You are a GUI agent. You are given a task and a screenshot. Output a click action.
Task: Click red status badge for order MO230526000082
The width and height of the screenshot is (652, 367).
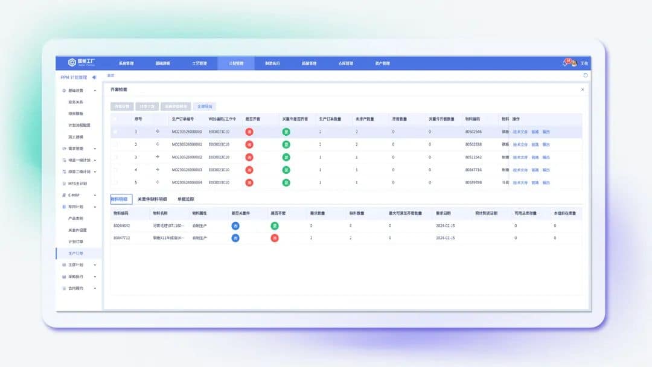click(x=249, y=157)
